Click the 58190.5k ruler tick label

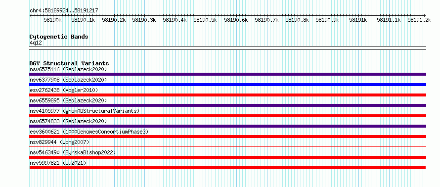tap(205, 20)
